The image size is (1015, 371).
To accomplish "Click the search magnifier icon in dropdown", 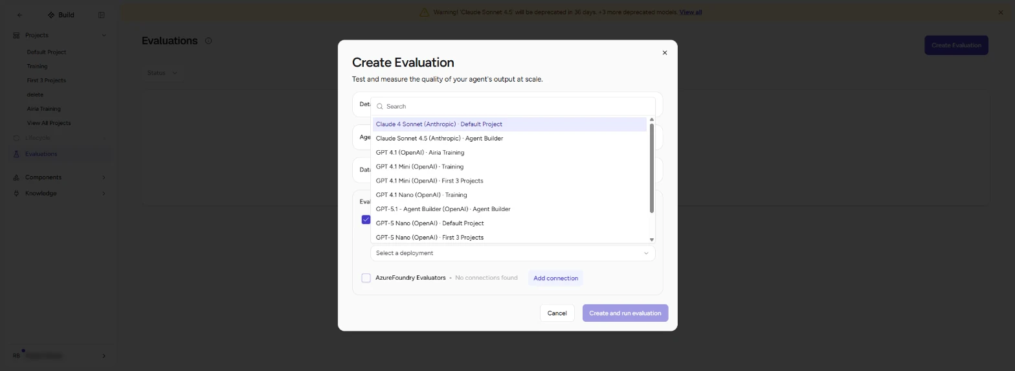I will [x=380, y=106].
